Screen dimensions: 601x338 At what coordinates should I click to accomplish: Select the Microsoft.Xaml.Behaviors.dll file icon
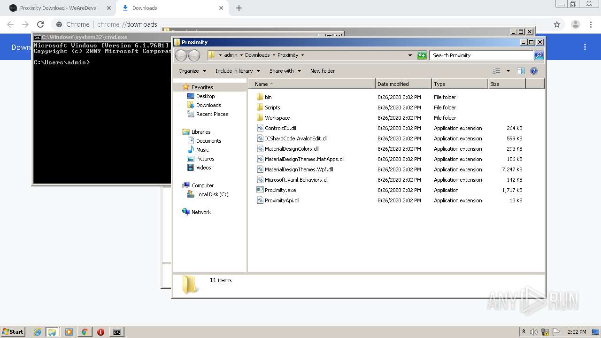(260, 180)
